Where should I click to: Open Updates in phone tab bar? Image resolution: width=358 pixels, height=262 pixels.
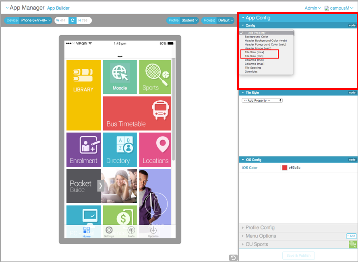coord(153,232)
